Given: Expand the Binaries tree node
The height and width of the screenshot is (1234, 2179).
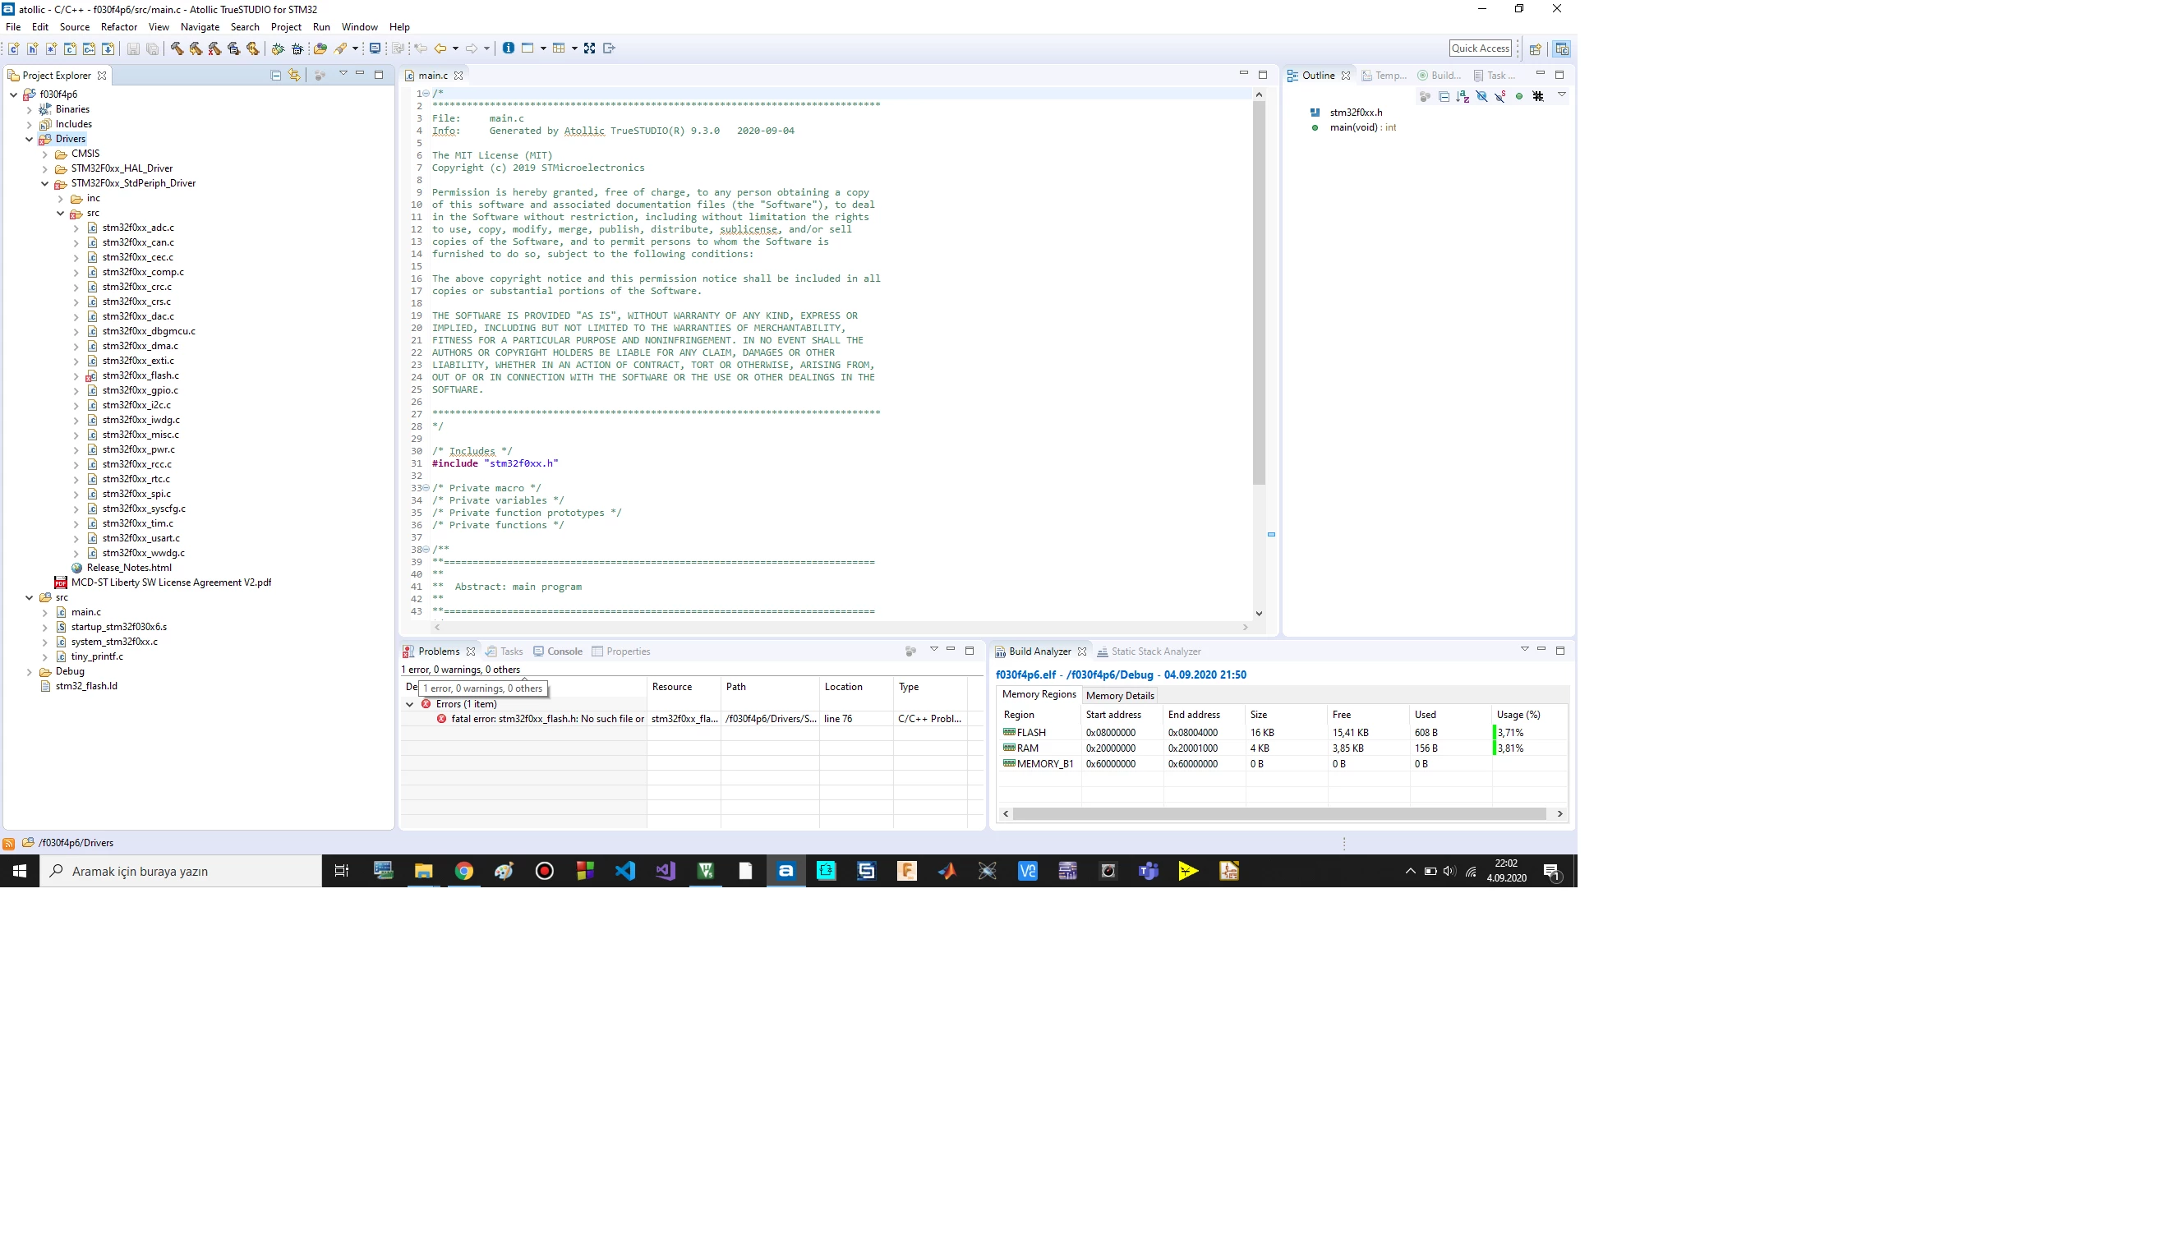Looking at the screenshot, I should (x=29, y=109).
